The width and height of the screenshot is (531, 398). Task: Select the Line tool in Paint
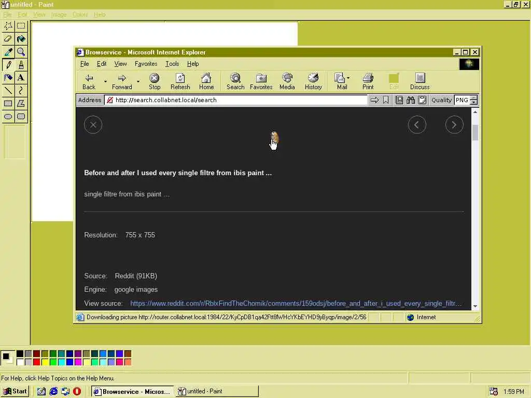(8, 90)
